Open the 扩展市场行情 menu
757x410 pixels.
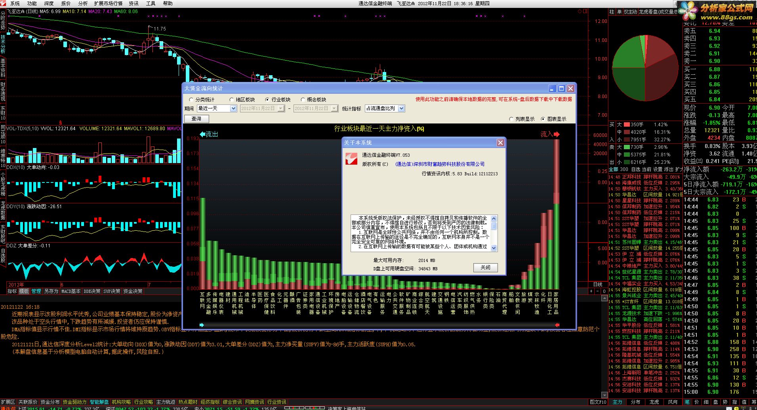click(108, 3)
